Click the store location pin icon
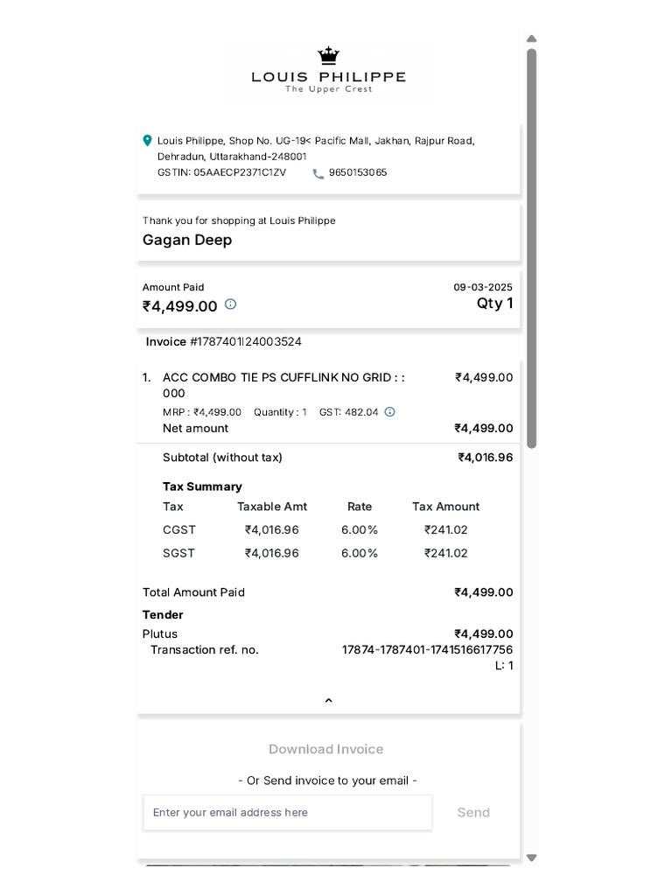 tap(147, 140)
